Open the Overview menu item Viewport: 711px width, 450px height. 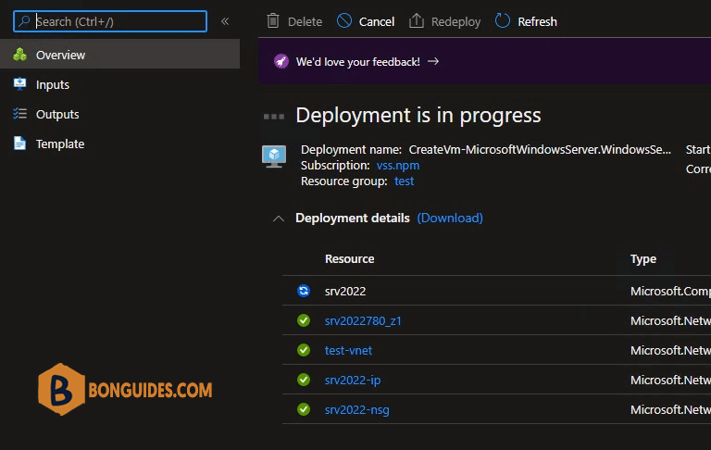click(60, 55)
